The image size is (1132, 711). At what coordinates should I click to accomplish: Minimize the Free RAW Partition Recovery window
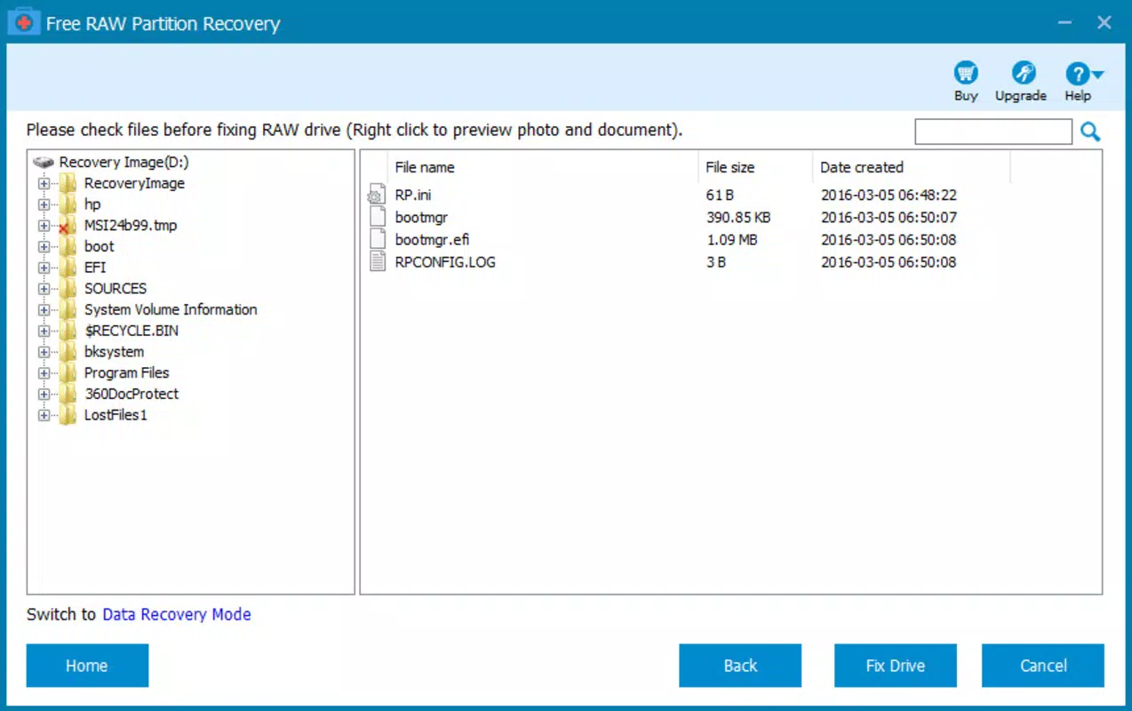point(1064,22)
